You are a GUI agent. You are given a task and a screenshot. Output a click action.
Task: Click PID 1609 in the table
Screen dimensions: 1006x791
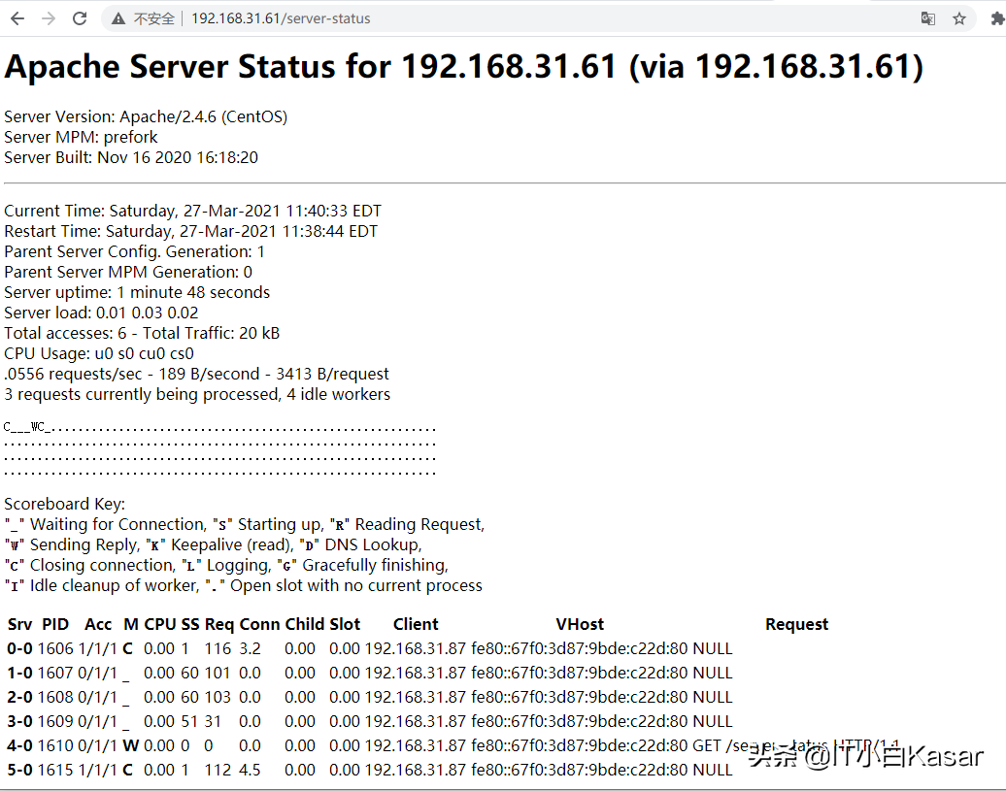(x=55, y=722)
